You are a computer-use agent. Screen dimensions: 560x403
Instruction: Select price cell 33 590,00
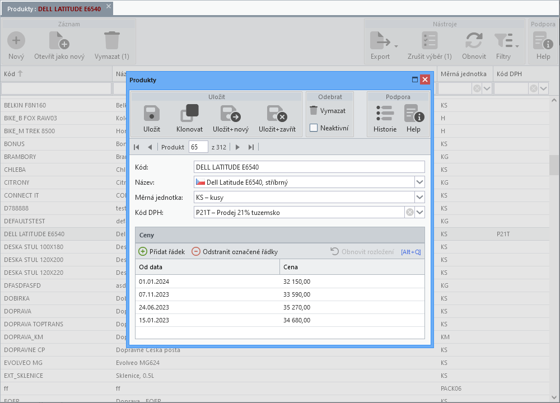pos(352,294)
